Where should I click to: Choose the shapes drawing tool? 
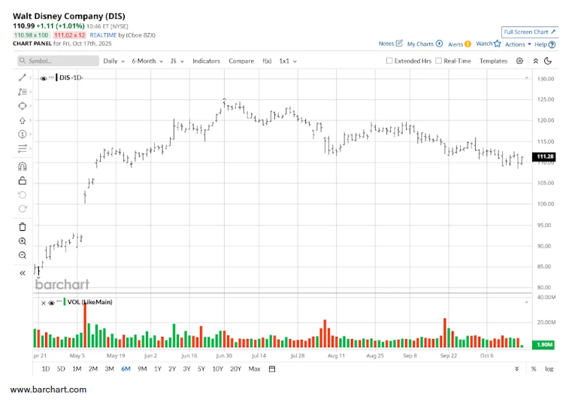click(x=23, y=106)
